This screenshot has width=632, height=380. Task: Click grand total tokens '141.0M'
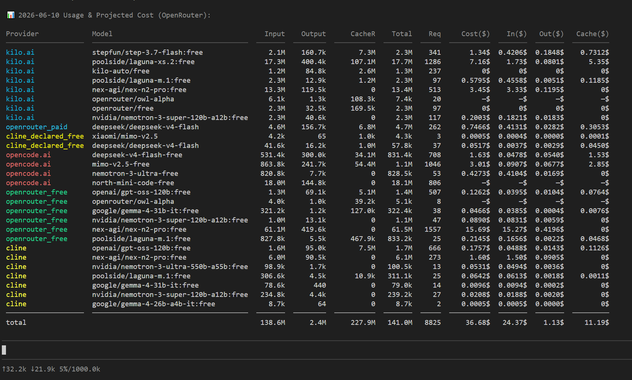tap(400, 323)
